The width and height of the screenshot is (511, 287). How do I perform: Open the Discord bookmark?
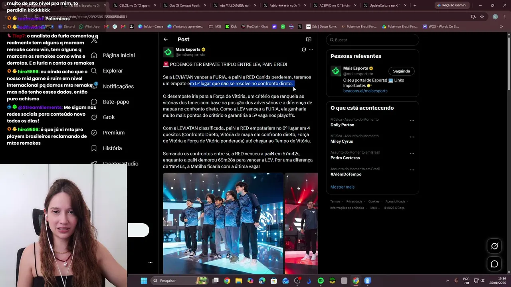point(66,27)
